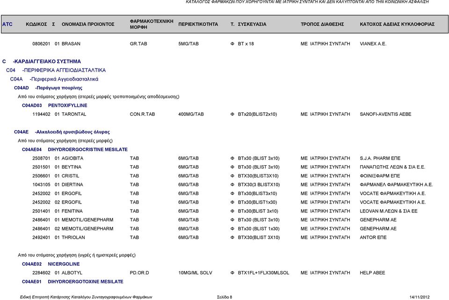Click the CRISTIL product name
The width and height of the screenshot is (449, 300).
[71, 176]
